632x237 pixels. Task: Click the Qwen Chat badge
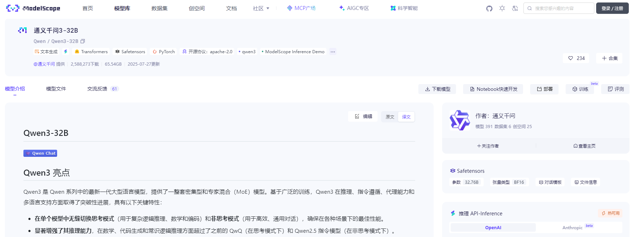click(x=40, y=153)
